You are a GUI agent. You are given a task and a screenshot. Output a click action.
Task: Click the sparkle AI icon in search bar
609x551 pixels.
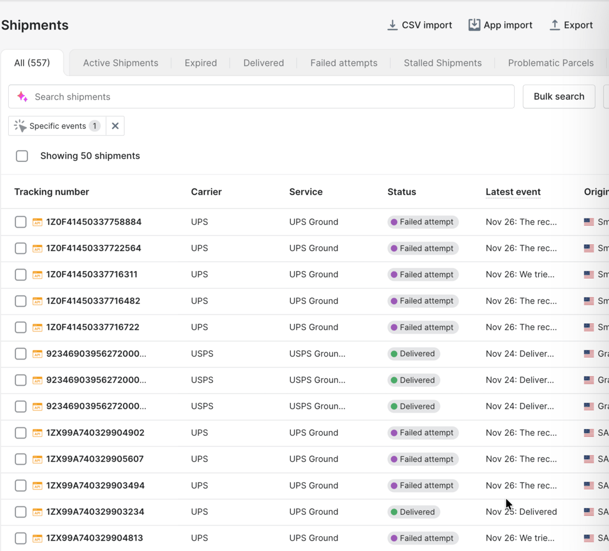pos(22,97)
